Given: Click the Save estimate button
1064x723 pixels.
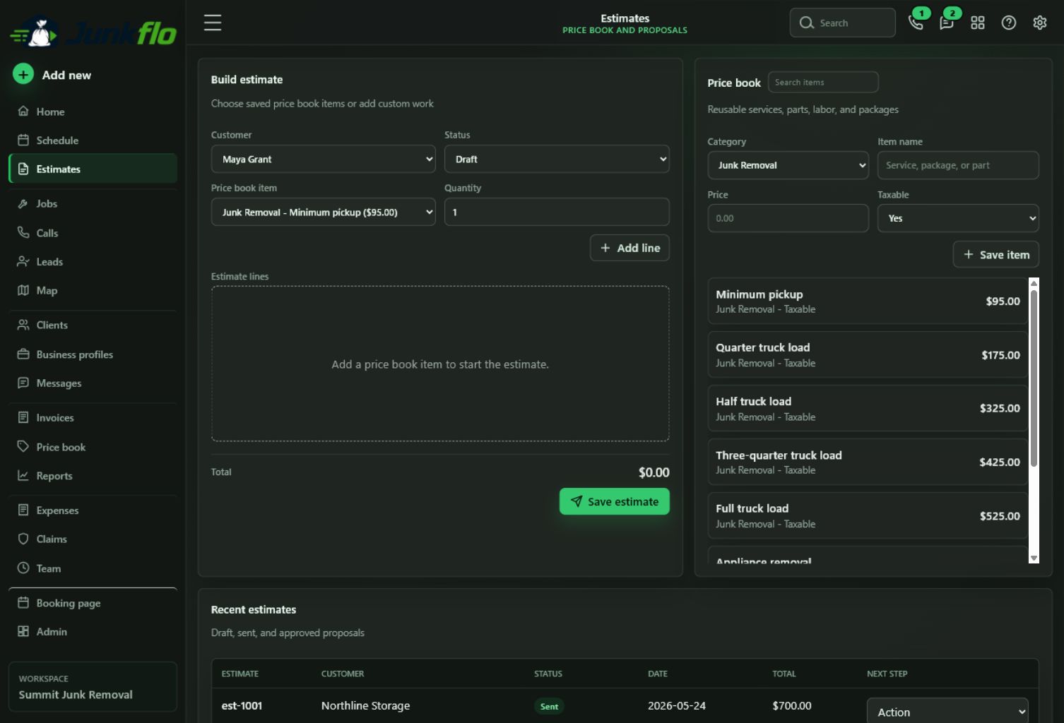Looking at the screenshot, I should (x=614, y=501).
